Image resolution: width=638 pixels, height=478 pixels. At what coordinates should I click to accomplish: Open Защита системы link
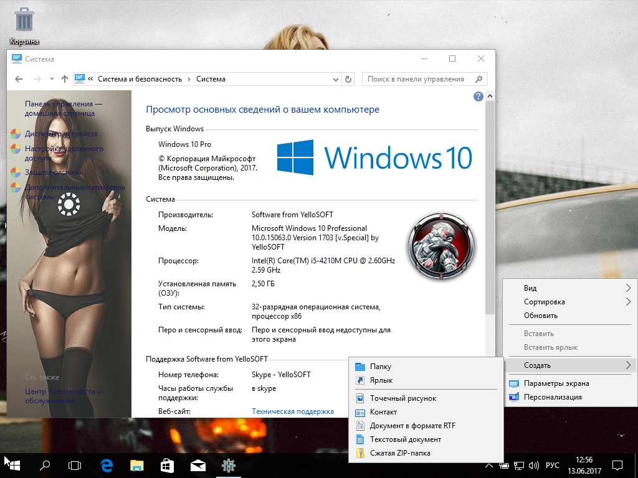click(x=54, y=172)
